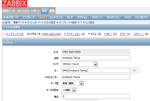
Task: Open the レポート main tab
Action: pos(36,11)
